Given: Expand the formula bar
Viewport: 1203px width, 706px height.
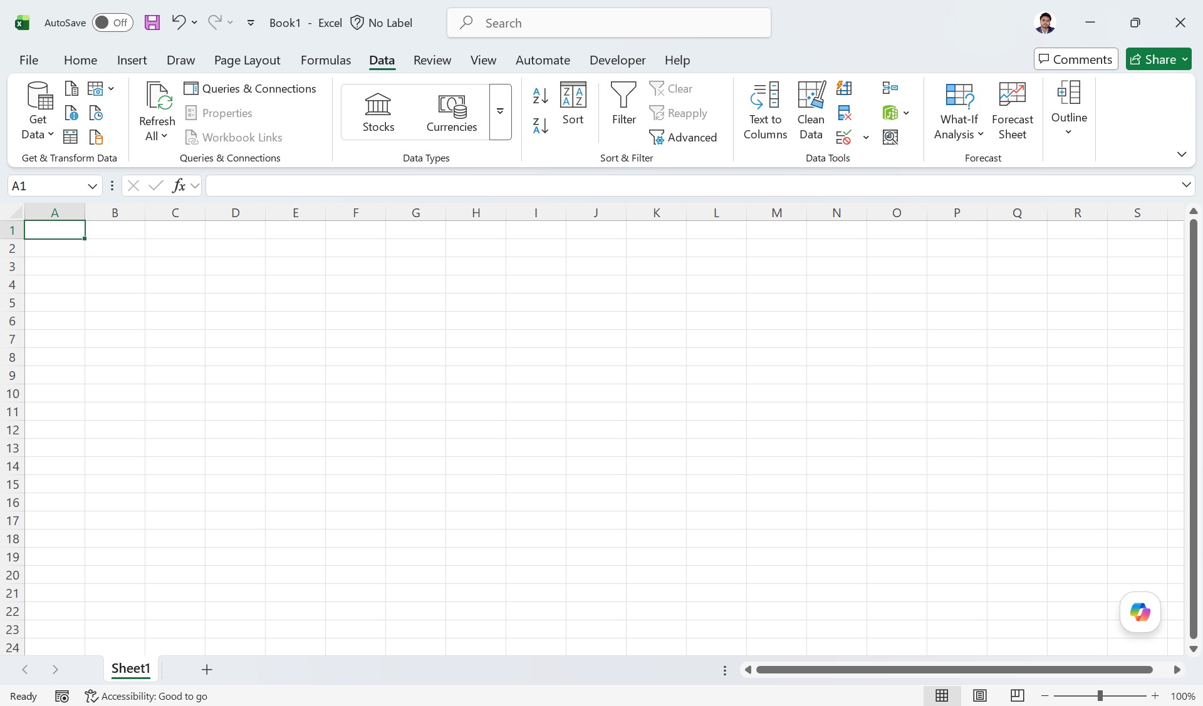Looking at the screenshot, I should tap(1185, 185).
